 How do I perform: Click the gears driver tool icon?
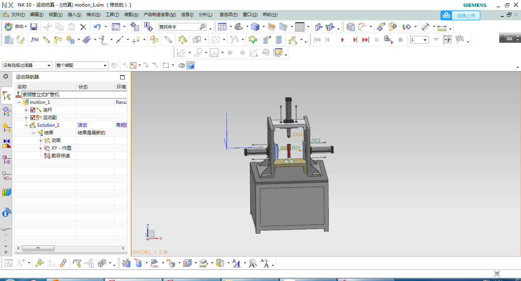pyautogui.click(x=70, y=40)
